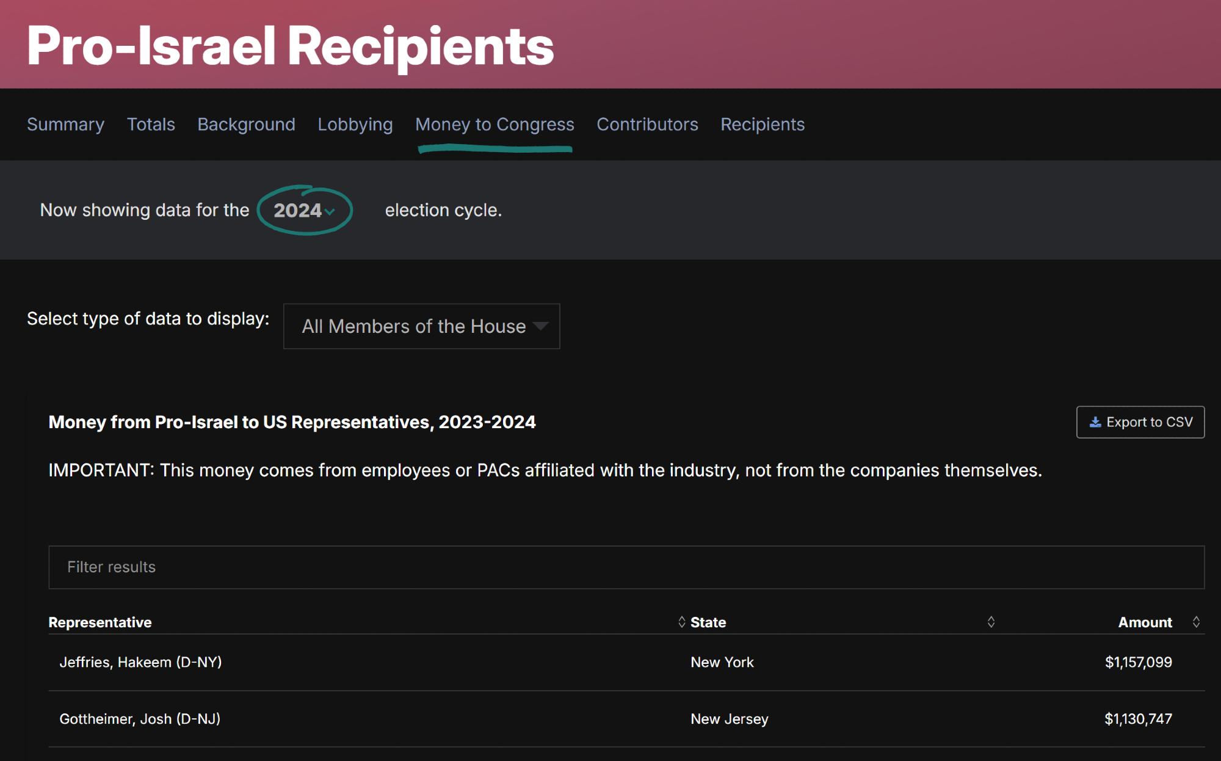Open All Members of the House dropdown
1221x761 pixels.
tap(421, 326)
